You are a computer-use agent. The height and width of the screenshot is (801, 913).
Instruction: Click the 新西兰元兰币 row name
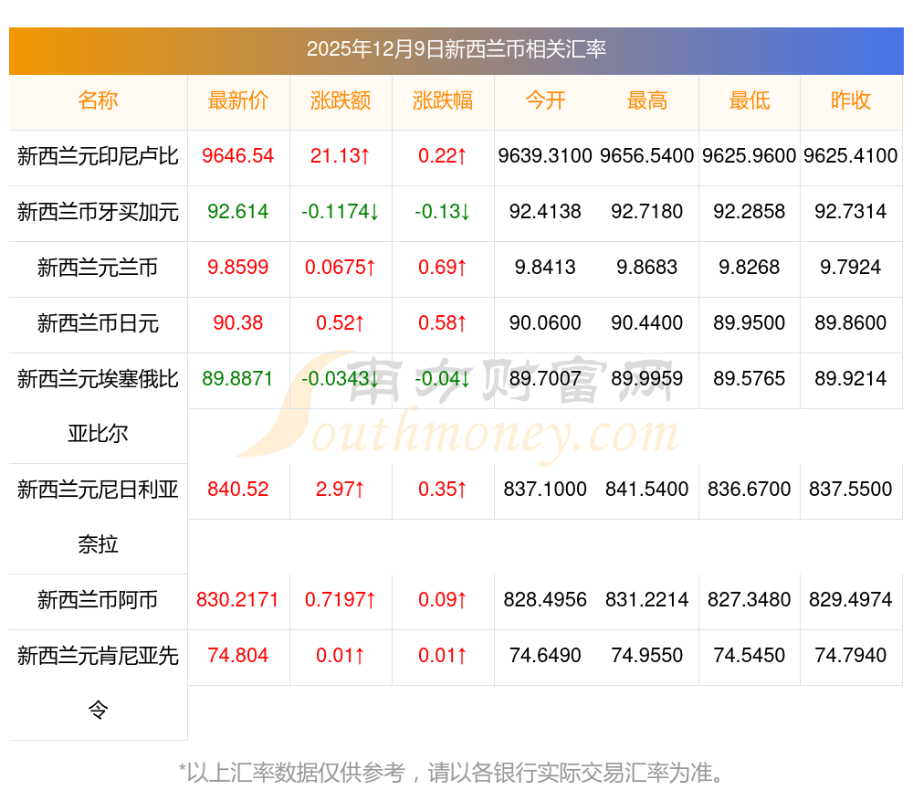click(98, 268)
